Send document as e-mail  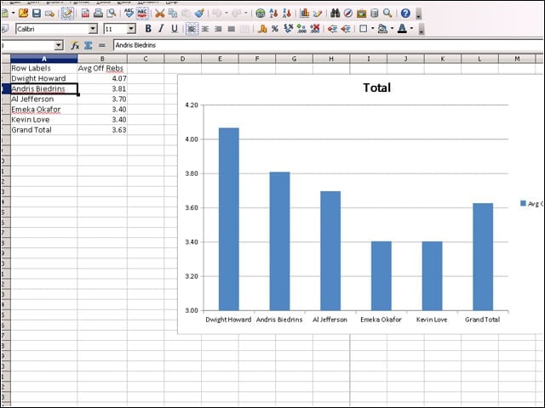point(49,14)
